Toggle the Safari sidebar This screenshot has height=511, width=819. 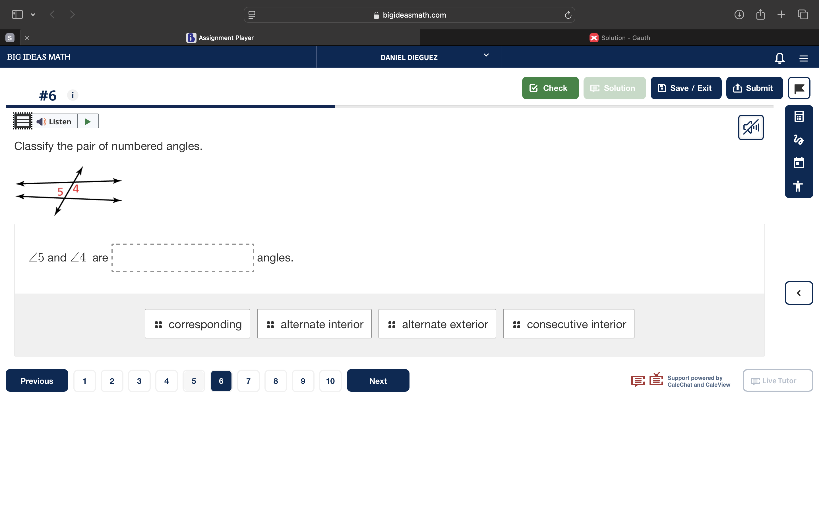pyautogui.click(x=17, y=14)
